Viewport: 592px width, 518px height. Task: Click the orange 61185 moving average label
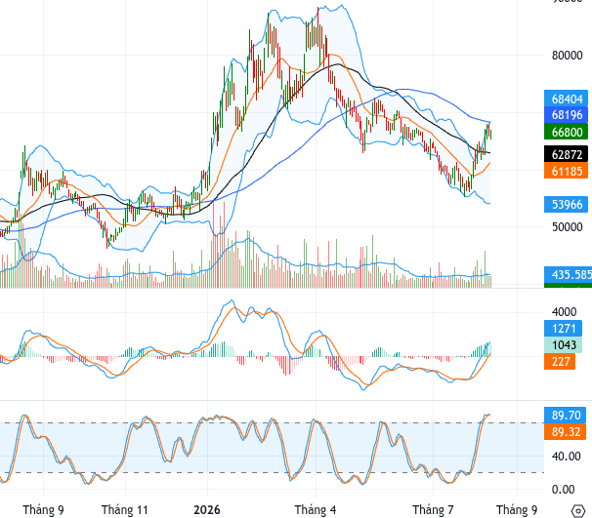[x=567, y=171]
